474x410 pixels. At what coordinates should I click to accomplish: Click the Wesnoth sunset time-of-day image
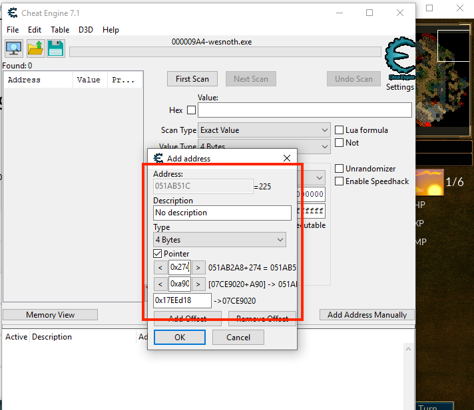(429, 183)
